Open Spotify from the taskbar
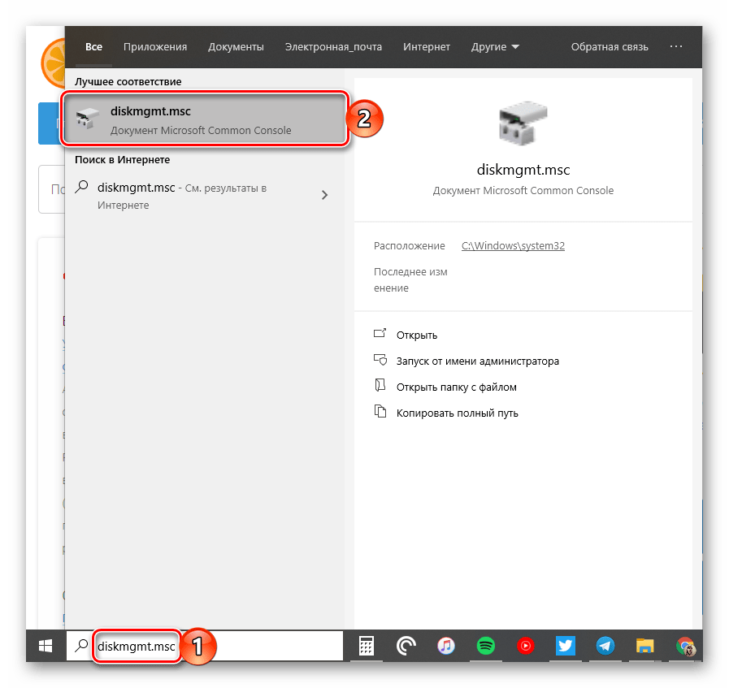 point(486,646)
